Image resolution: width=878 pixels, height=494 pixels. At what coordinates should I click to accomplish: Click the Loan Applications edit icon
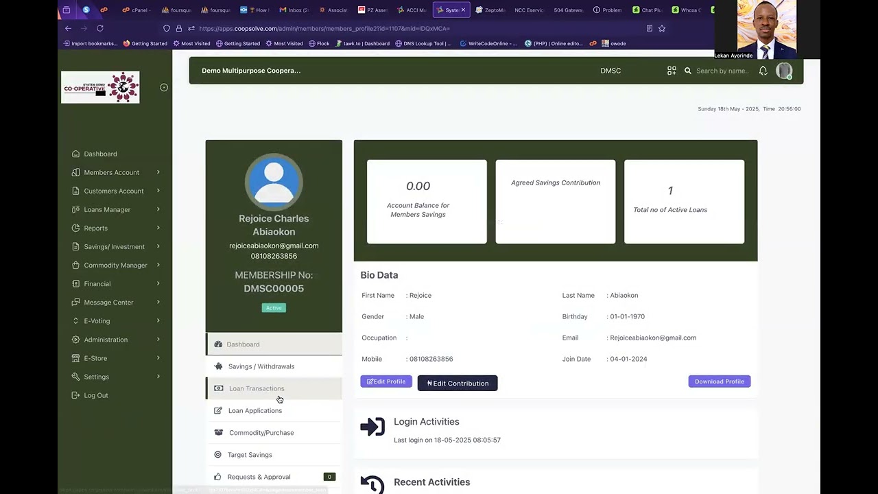click(x=218, y=410)
